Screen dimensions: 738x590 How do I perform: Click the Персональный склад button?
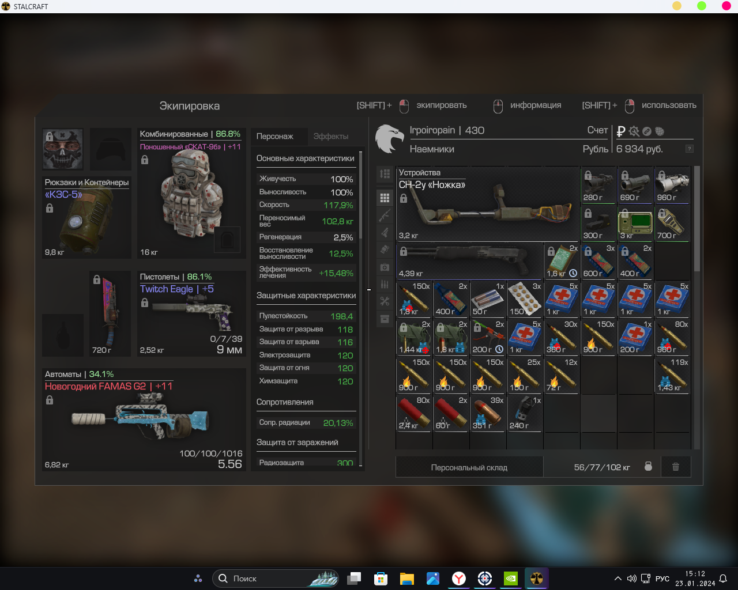tap(469, 467)
